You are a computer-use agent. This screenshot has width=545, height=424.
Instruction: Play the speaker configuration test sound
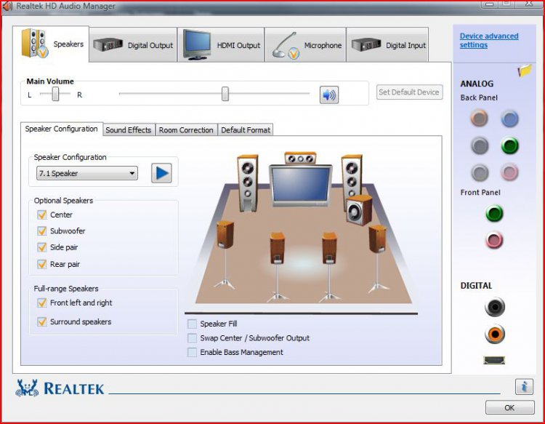coord(161,173)
